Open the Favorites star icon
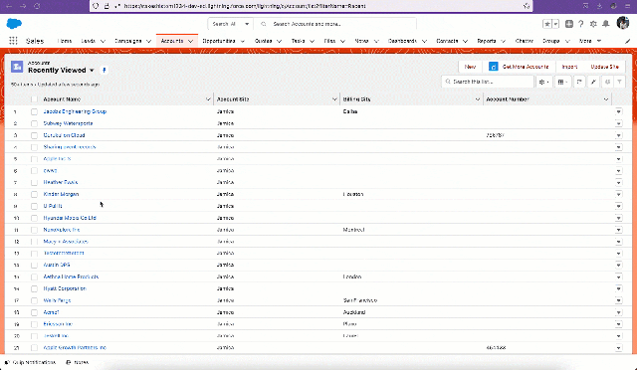The width and height of the screenshot is (637, 370). click(547, 24)
